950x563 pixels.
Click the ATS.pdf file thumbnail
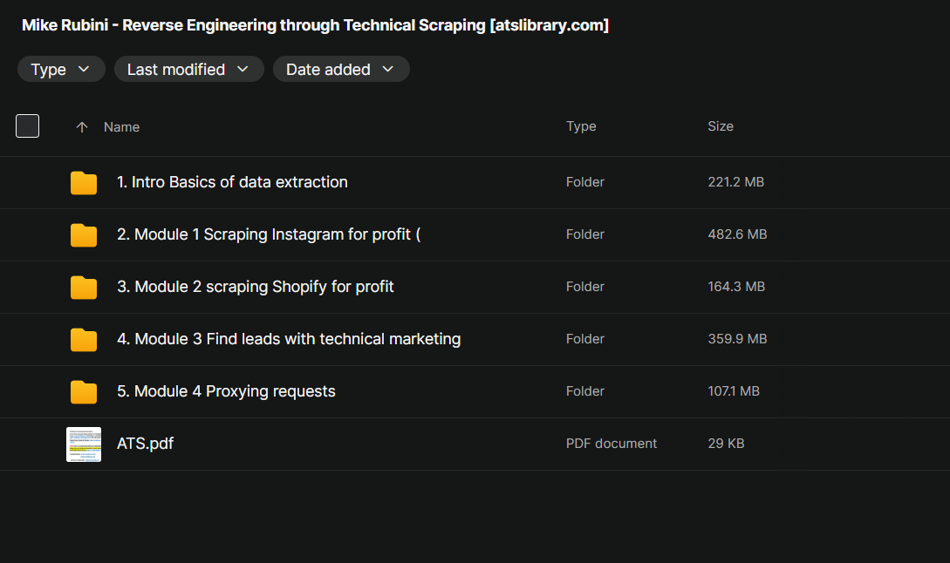pos(84,444)
